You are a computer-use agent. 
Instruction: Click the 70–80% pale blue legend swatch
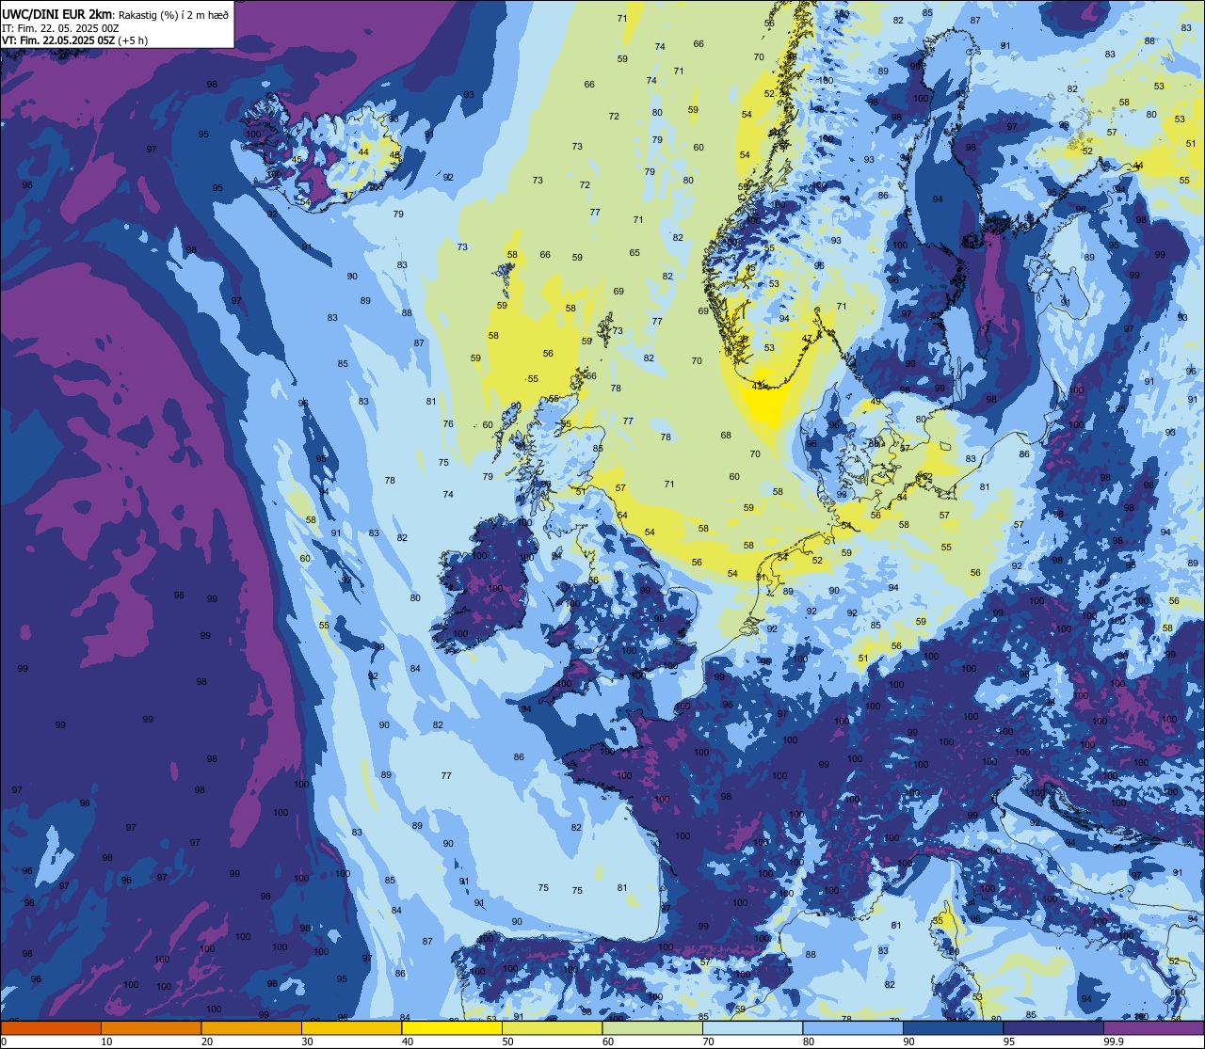coord(752,1027)
